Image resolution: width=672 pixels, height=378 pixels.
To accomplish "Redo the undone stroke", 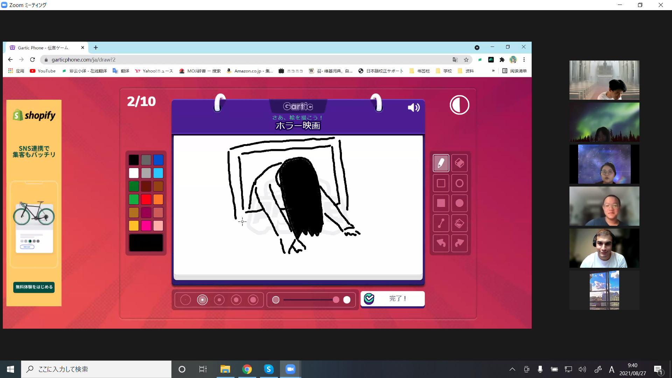I will pos(460,243).
